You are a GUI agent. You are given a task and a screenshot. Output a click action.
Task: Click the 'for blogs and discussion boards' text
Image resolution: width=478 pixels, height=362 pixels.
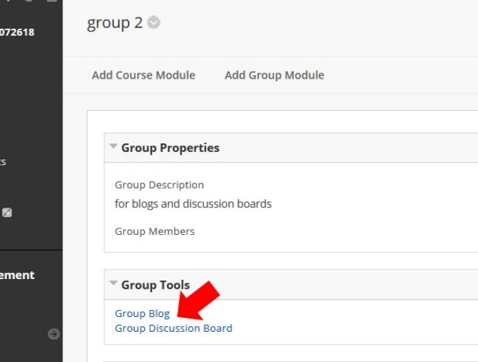tap(193, 204)
